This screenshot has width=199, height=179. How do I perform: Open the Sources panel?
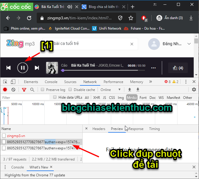pos(70,82)
